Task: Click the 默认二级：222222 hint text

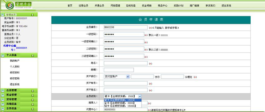Action: (x=158, y=50)
